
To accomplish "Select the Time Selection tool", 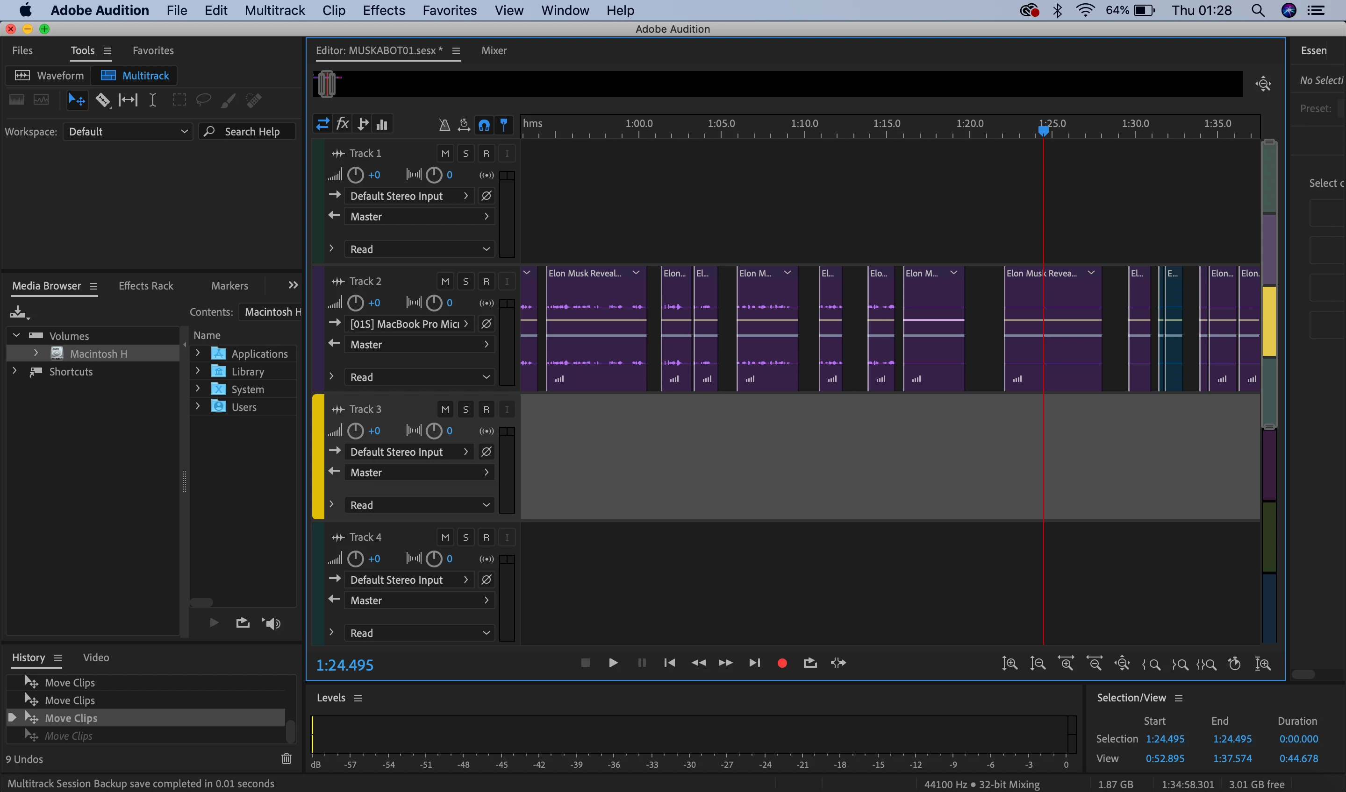I will [153, 100].
